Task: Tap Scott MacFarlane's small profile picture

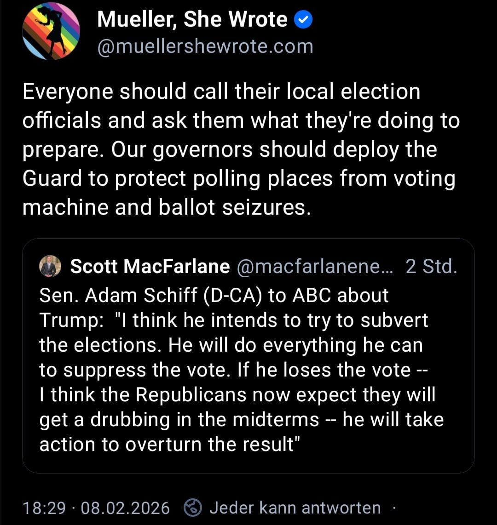Action: click(51, 267)
